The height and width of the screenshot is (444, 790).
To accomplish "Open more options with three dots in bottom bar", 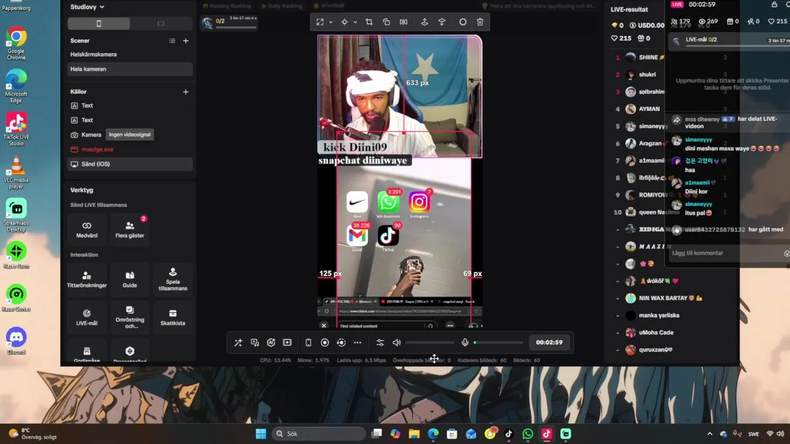I will coord(357,342).
